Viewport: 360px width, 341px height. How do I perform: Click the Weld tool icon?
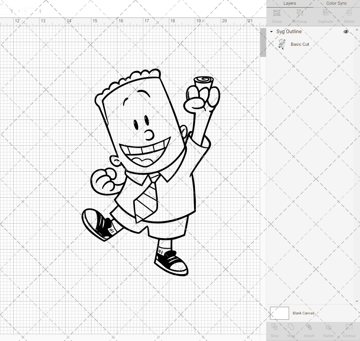[x=291, y=327]
